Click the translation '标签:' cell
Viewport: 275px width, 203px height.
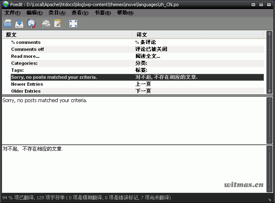[141, 70]
